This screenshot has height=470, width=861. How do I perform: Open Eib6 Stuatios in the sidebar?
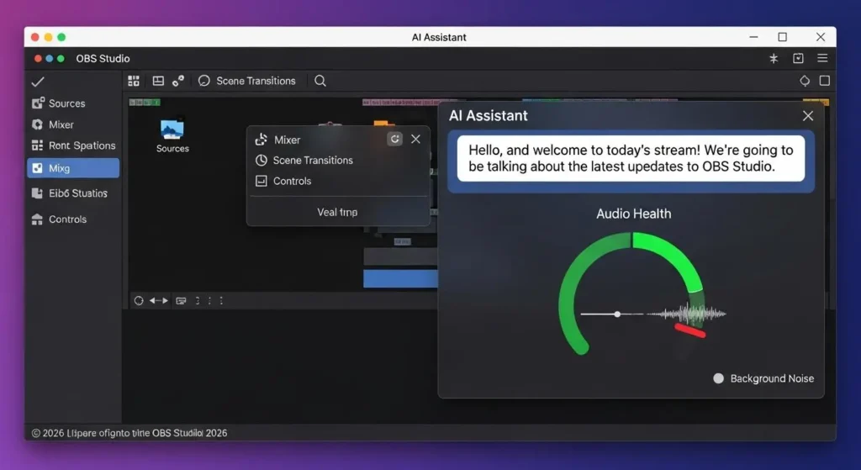[70, 193]
